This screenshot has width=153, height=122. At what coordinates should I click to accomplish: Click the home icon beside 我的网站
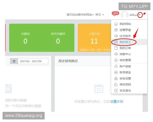click(116, 24)
